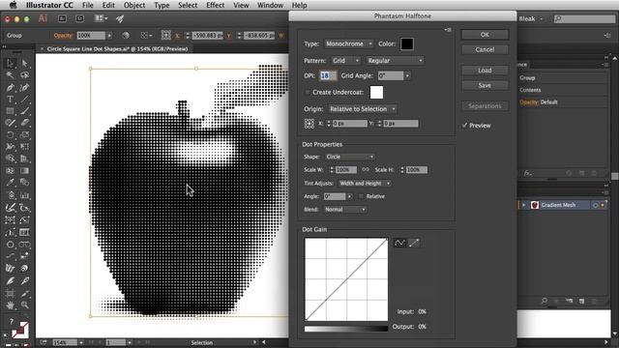Select the Rectangle tool
This screenshot has height=348, width=619.
pyautogui.click(x=10, y=111)
